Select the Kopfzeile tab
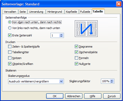The image size is (123, 101). coord(72,12)
